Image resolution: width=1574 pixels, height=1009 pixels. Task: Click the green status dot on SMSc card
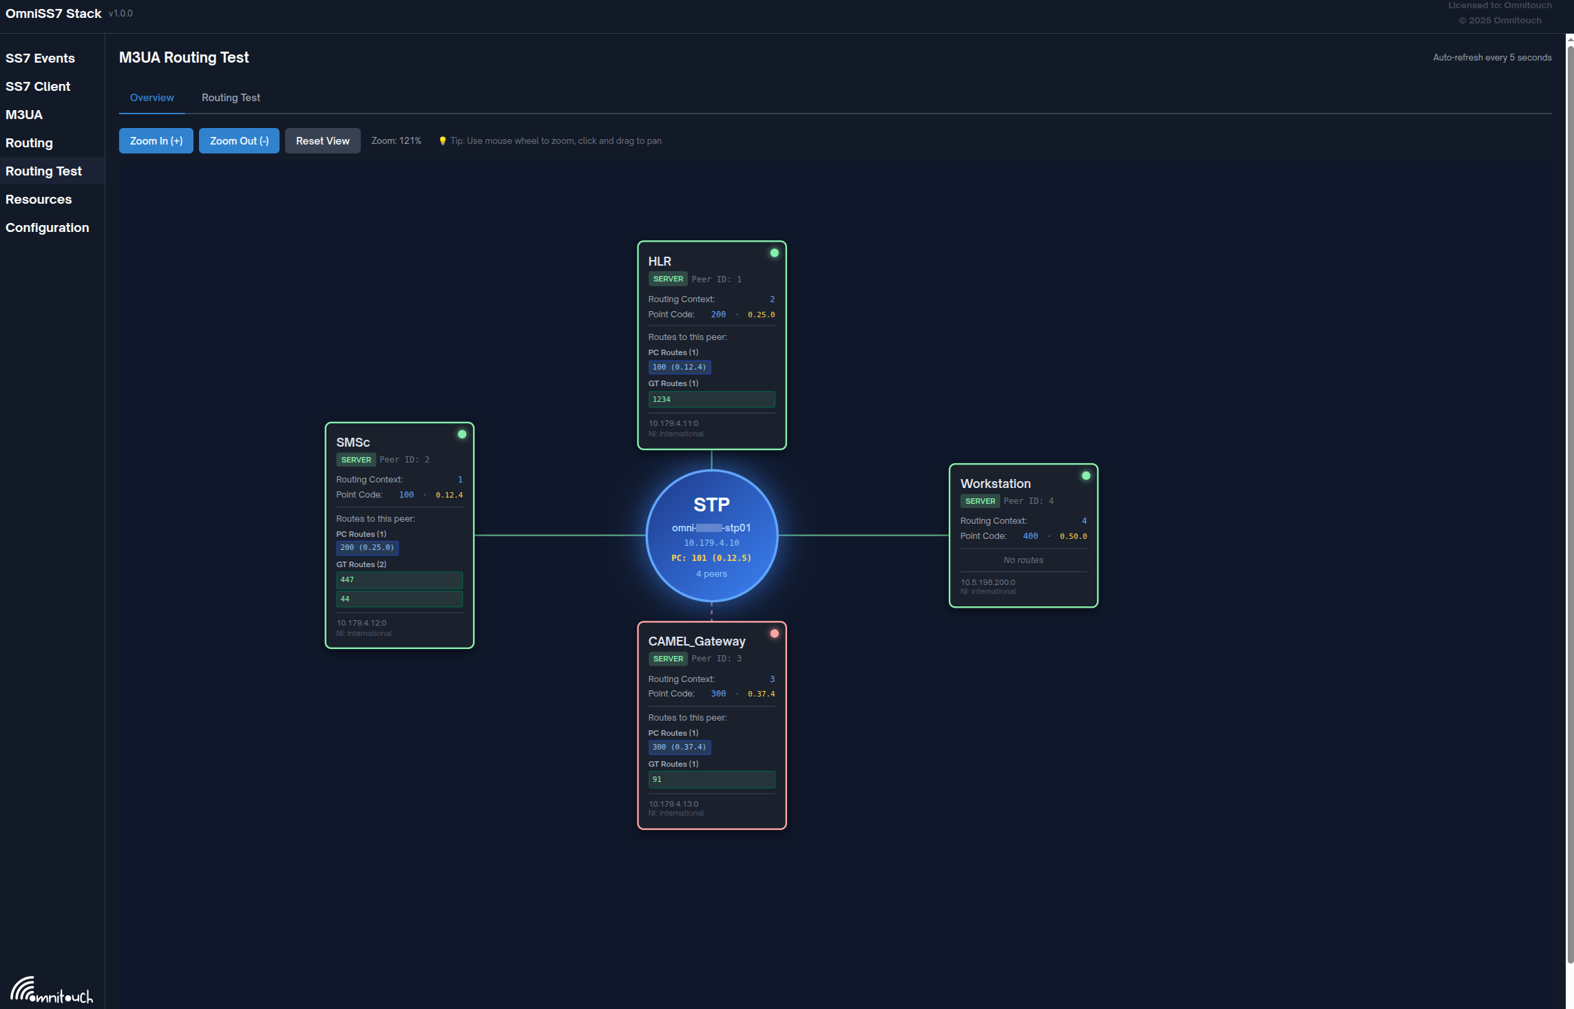click(x=462, y=434)
